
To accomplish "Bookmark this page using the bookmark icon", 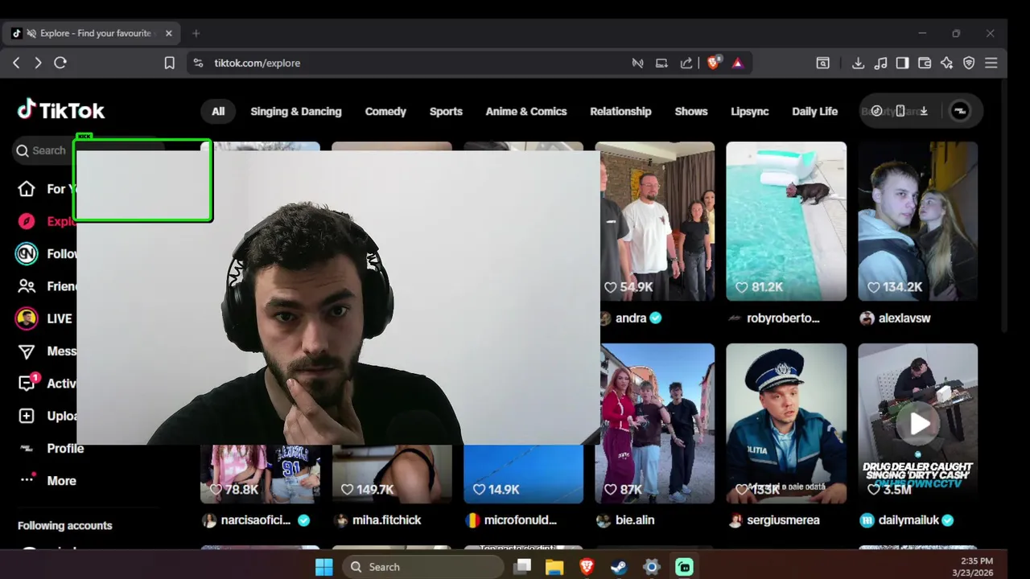I will coord(169,63).
